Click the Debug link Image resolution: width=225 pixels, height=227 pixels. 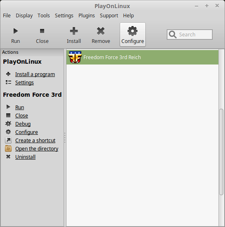coord(23,124)
